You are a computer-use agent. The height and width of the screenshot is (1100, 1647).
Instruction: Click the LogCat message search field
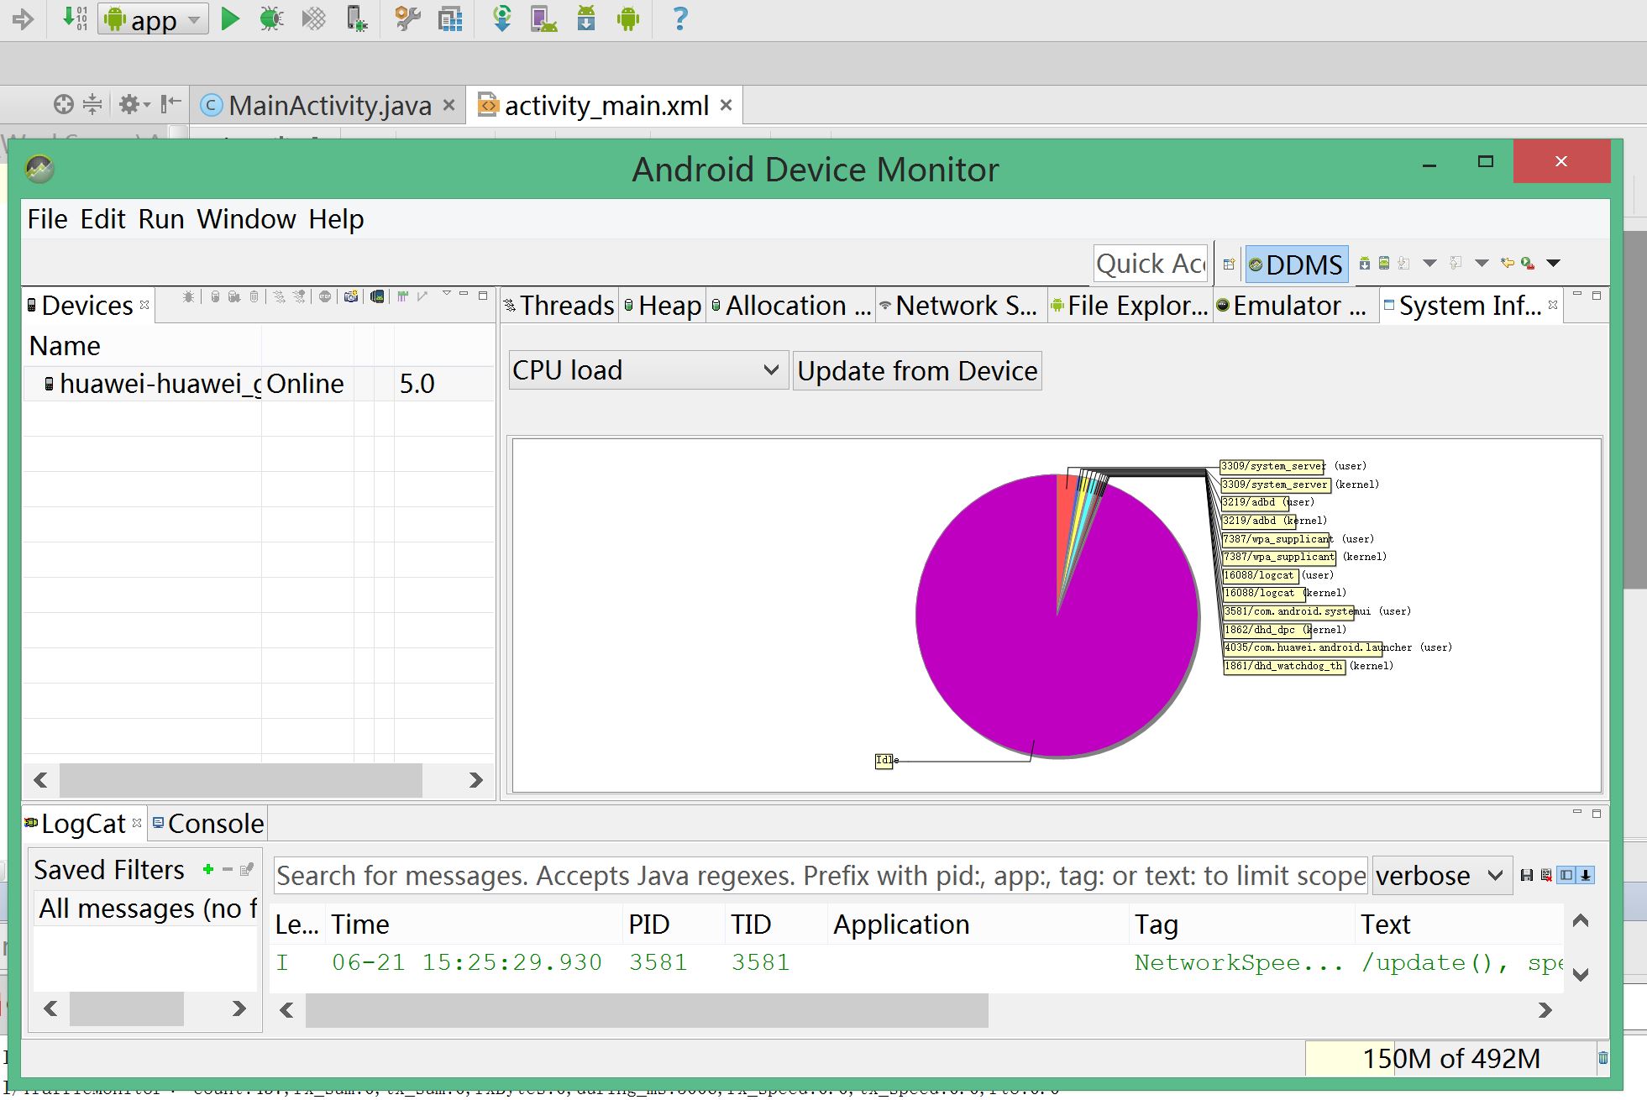819,876
